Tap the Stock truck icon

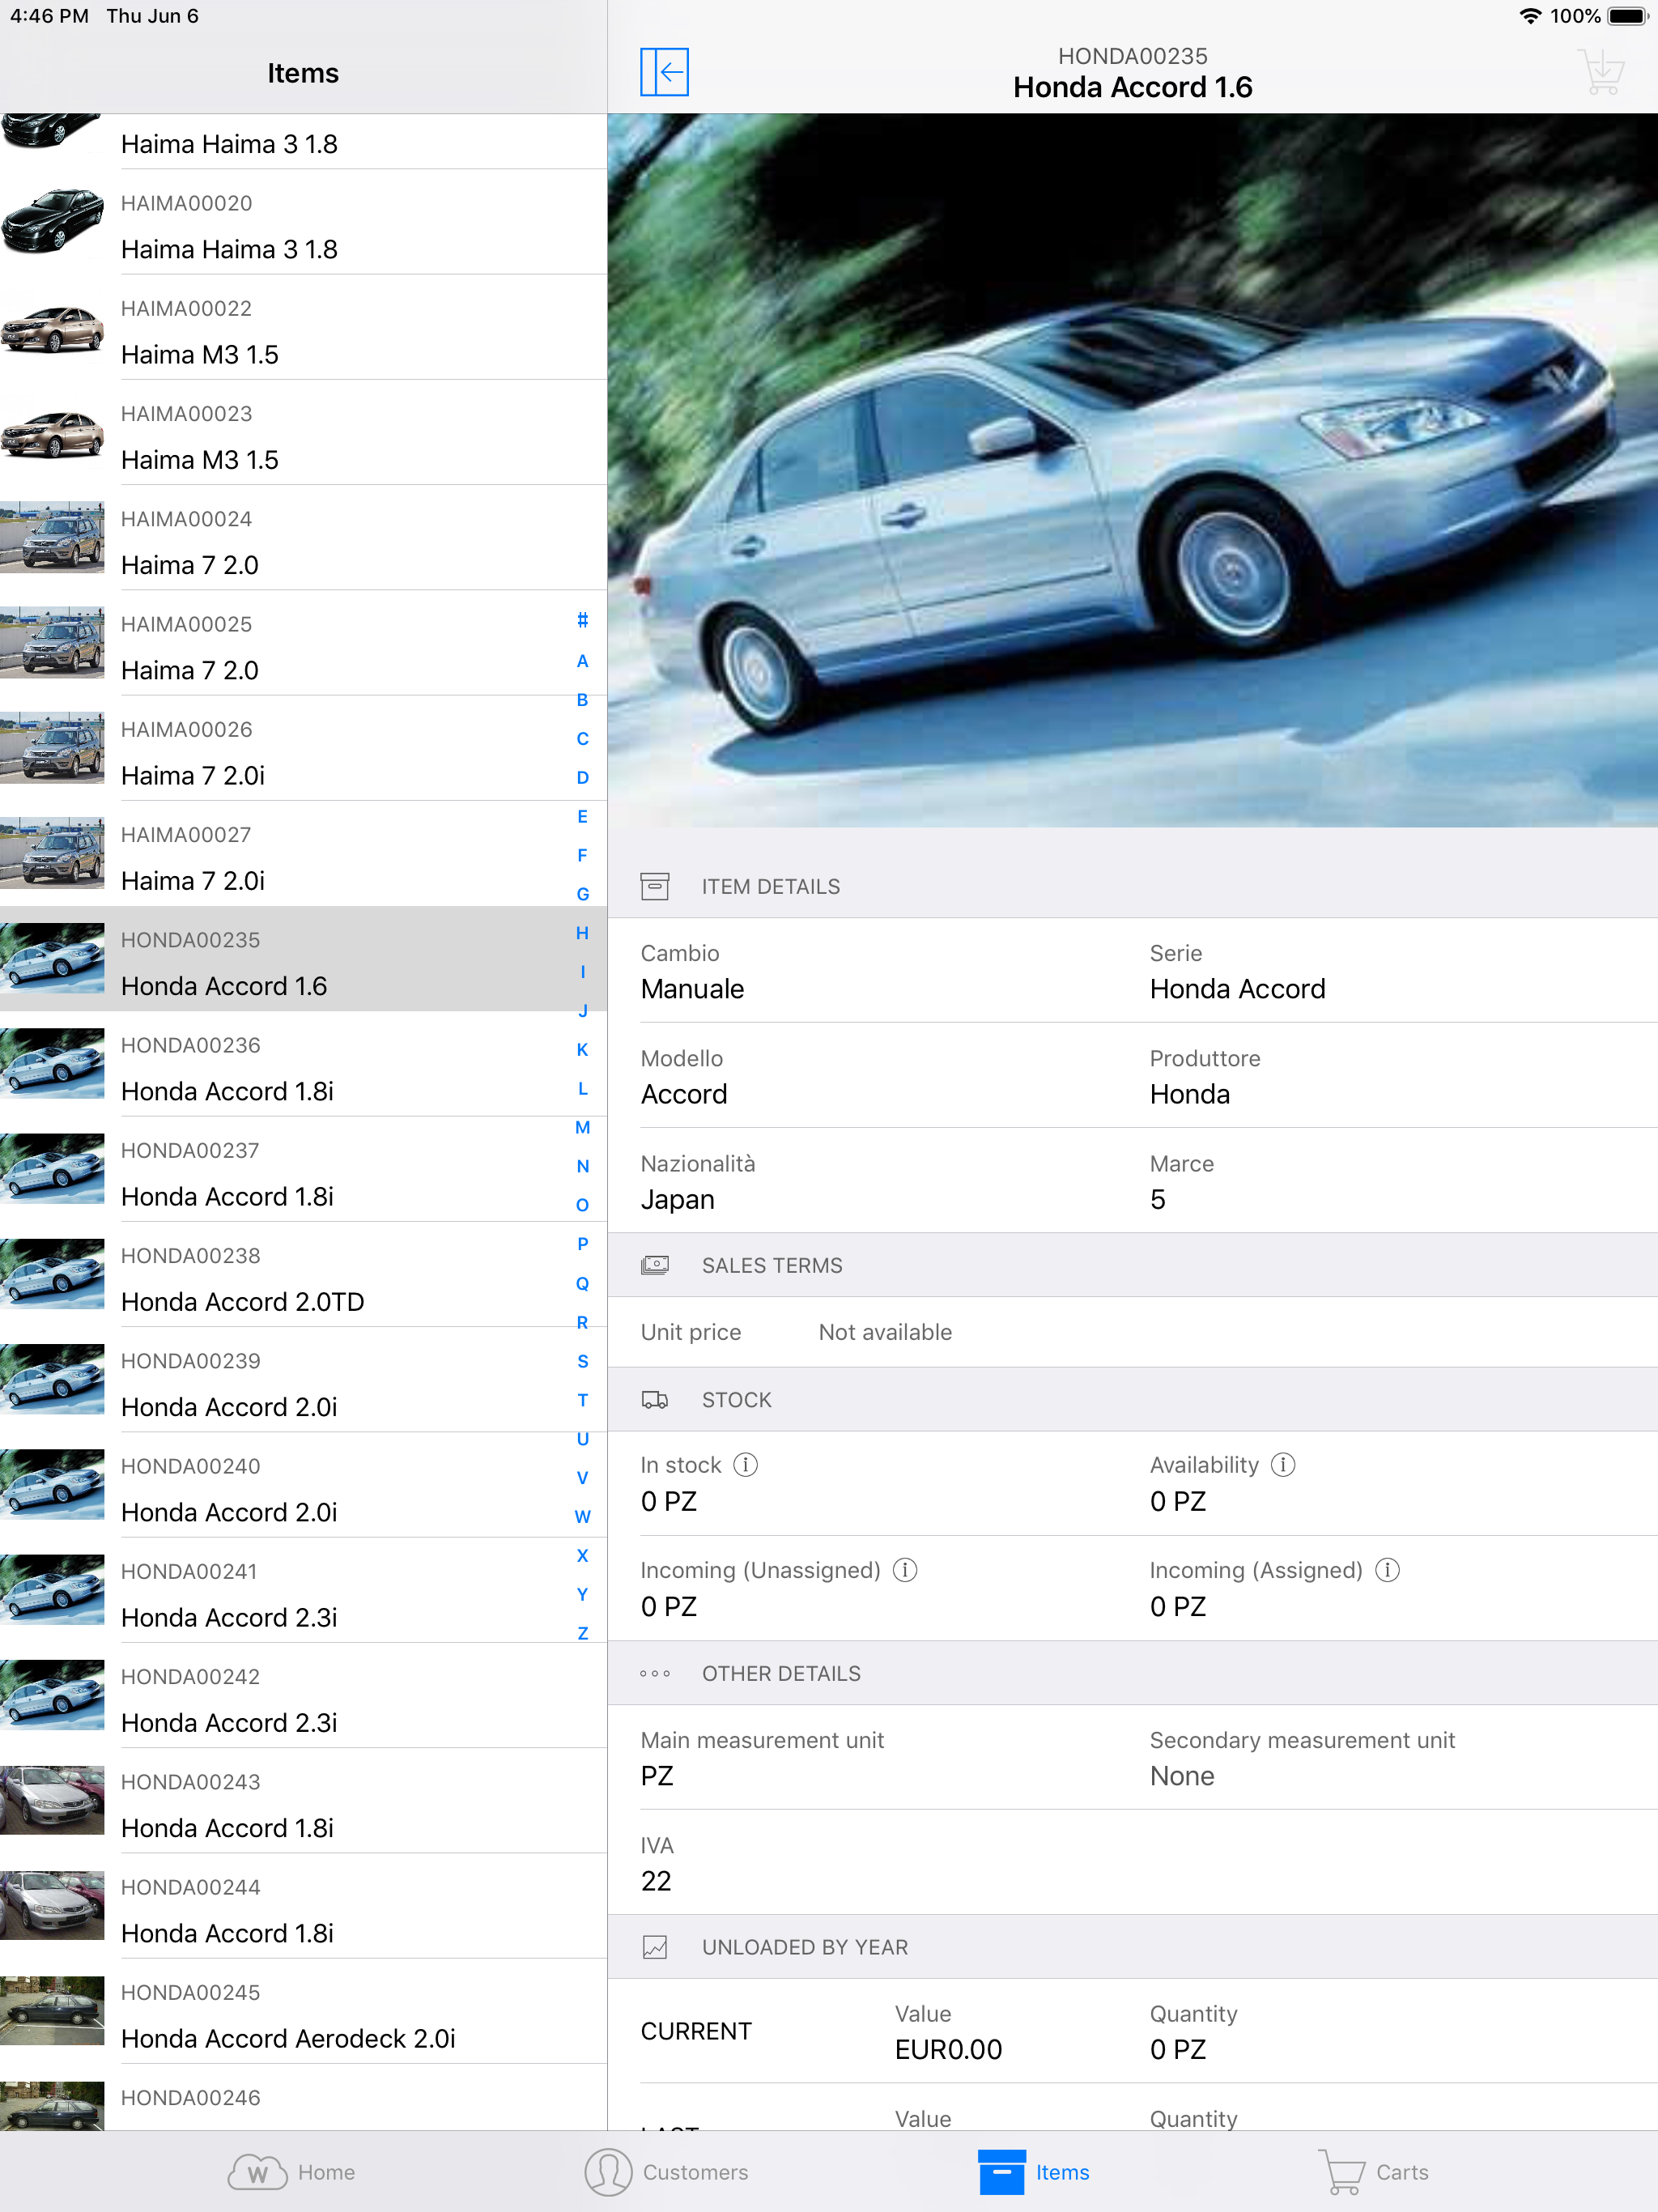655,1400
